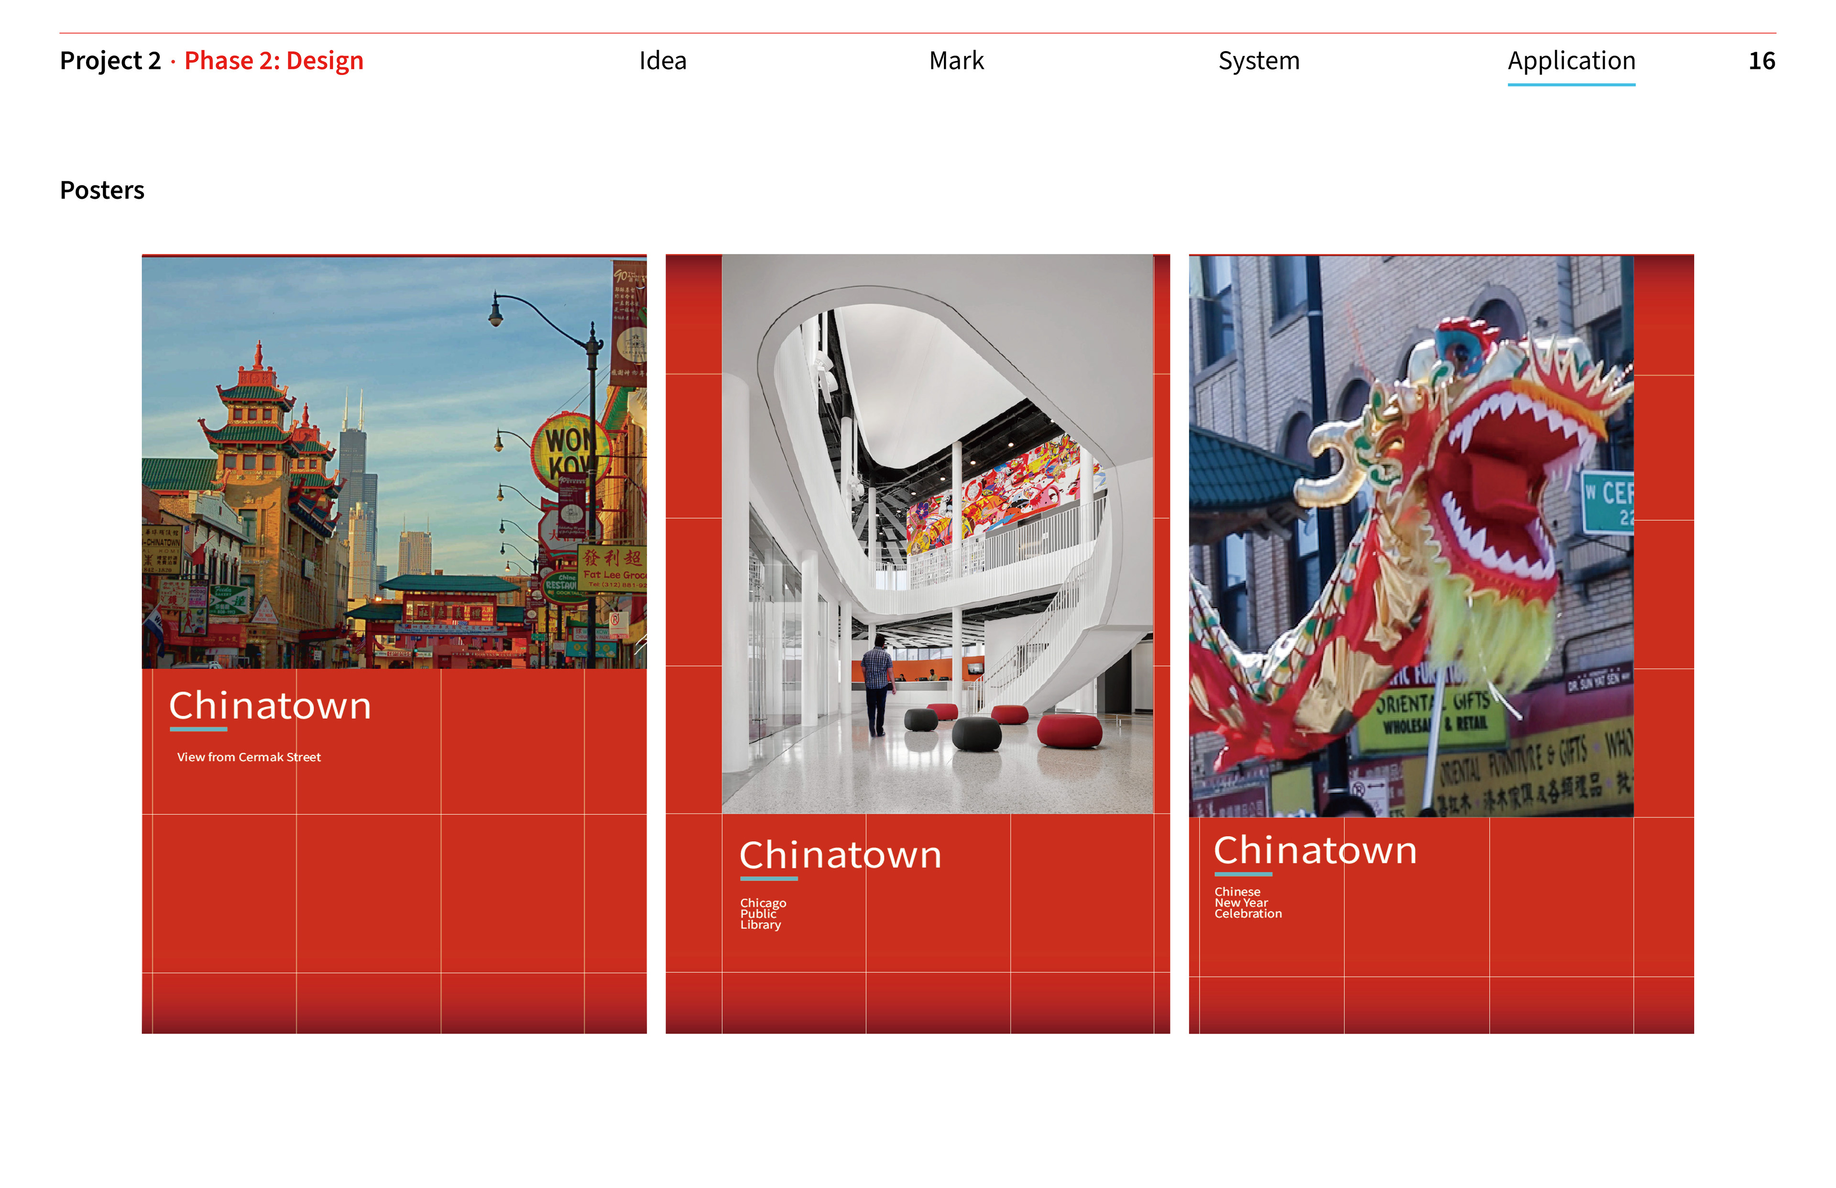Screen dimensions: 1836x1188
Task: Select the Idea section tab
Action: 663,60
